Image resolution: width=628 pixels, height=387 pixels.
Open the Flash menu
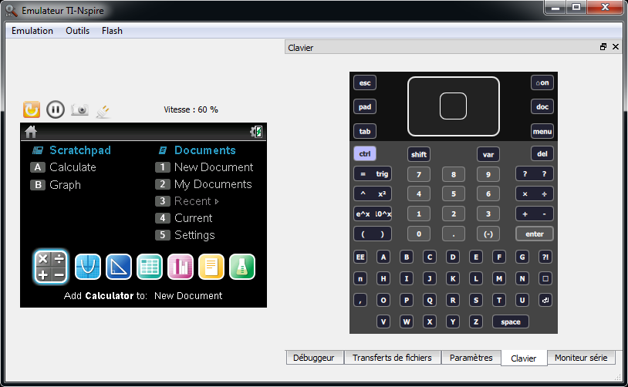(112, 31)
